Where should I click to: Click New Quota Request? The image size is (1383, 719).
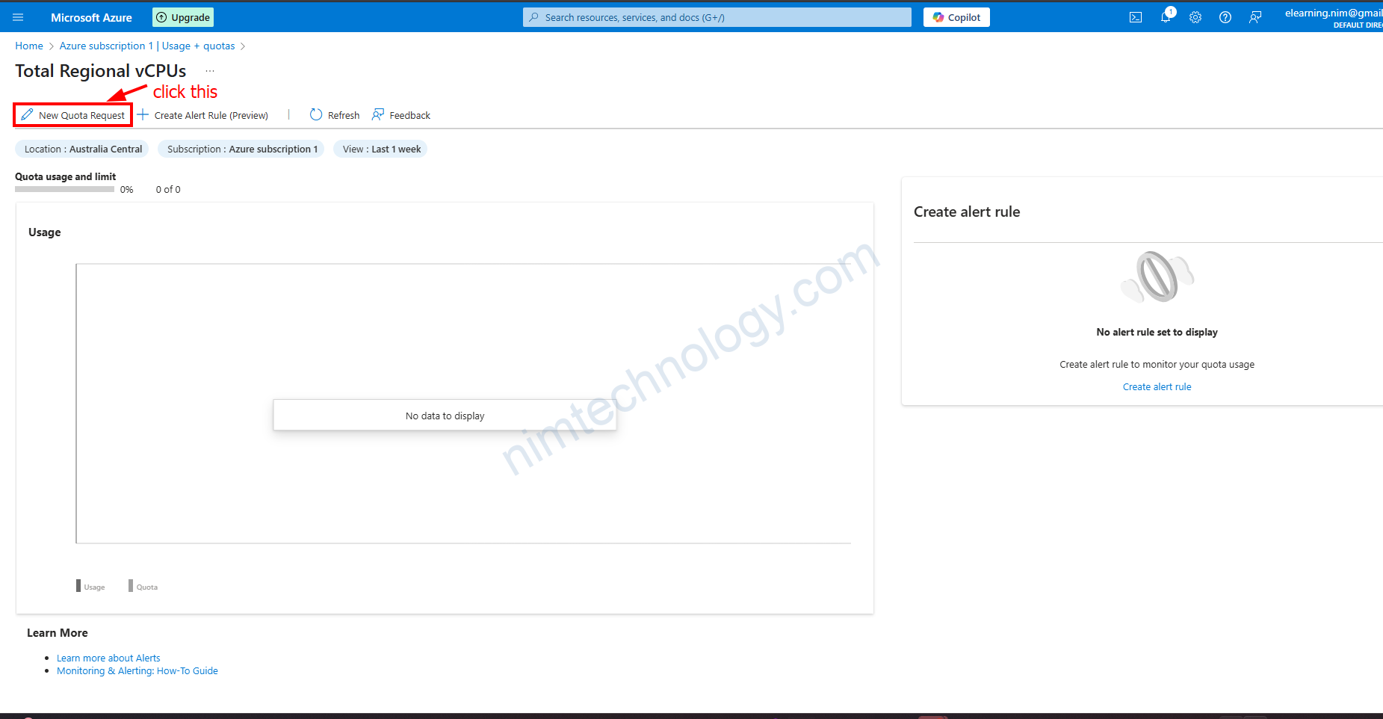[x=73, y=115]
